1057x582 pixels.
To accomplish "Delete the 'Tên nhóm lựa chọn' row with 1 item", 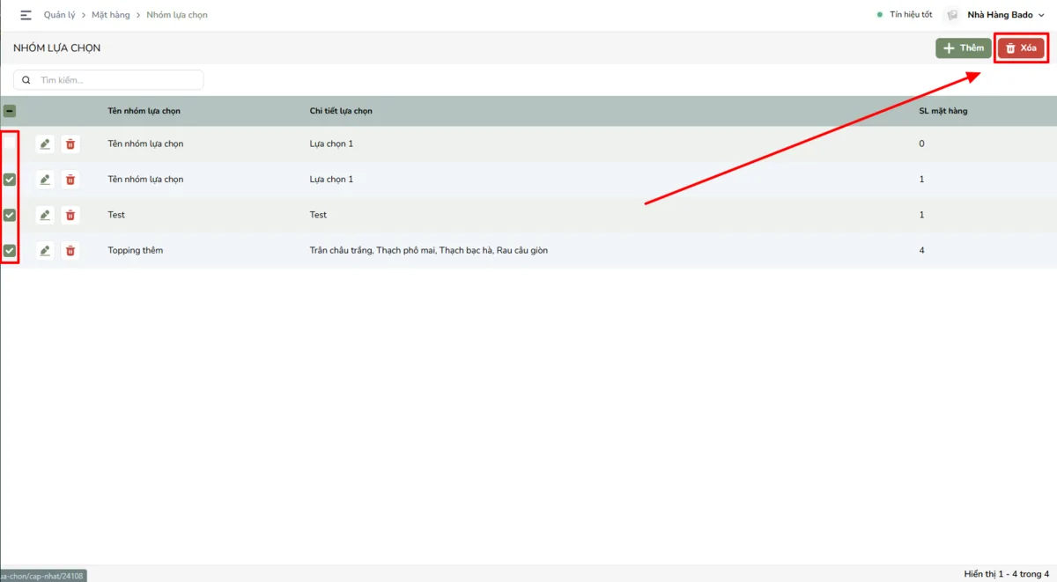I will point(70,180).
